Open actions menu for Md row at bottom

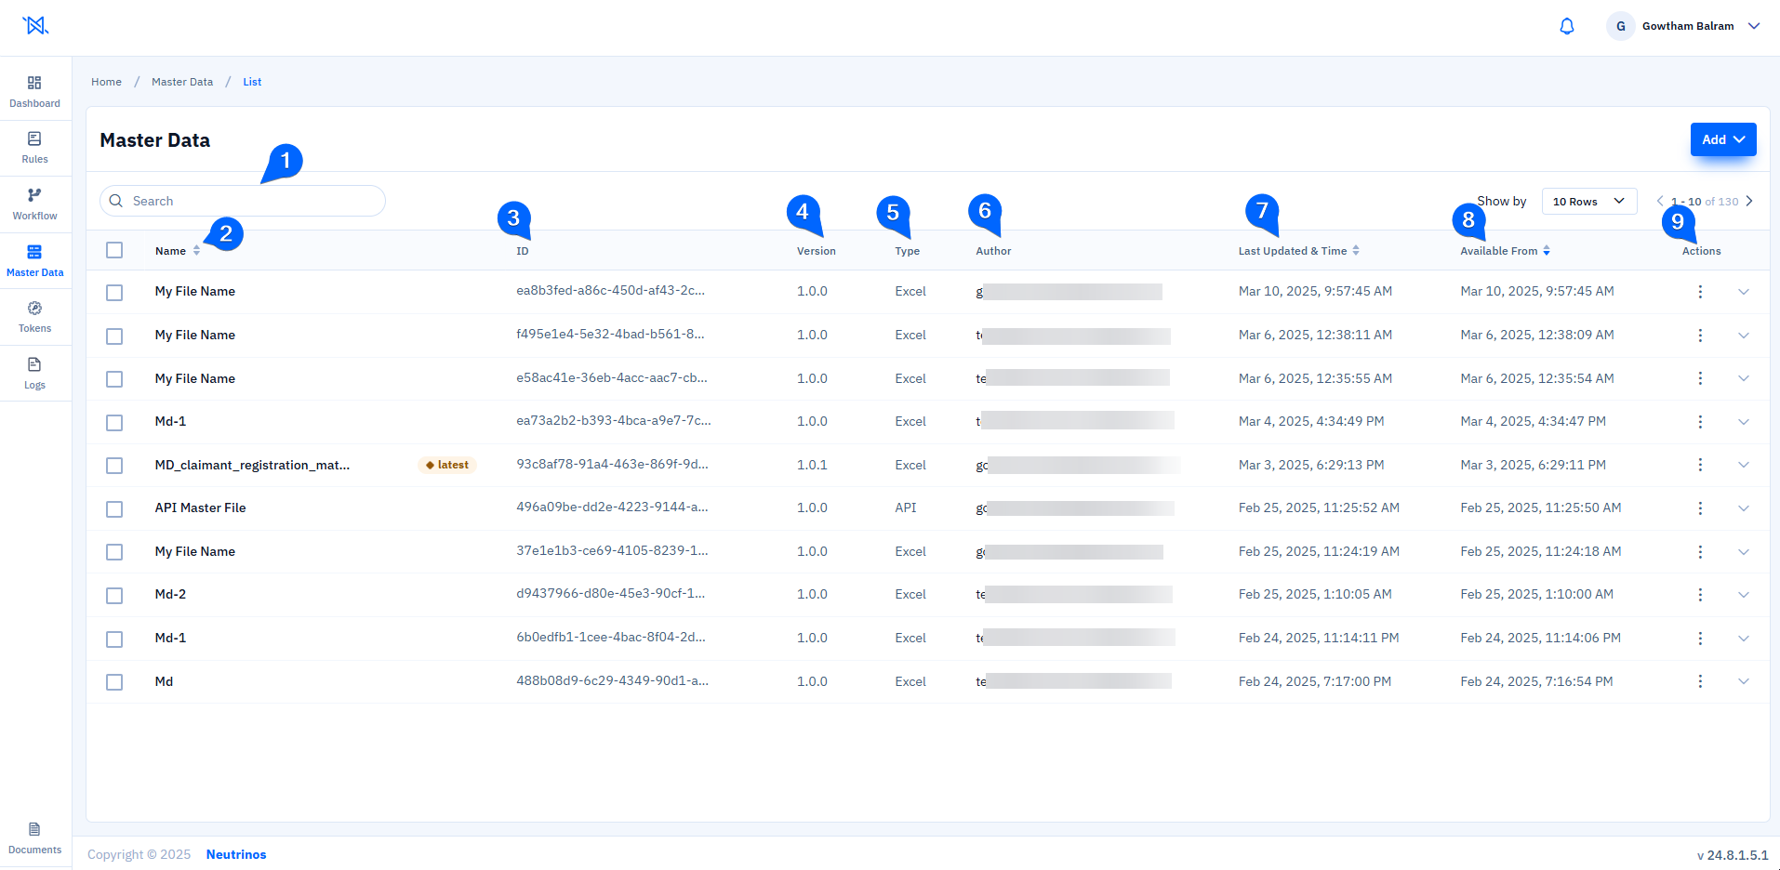[1700, 681]
